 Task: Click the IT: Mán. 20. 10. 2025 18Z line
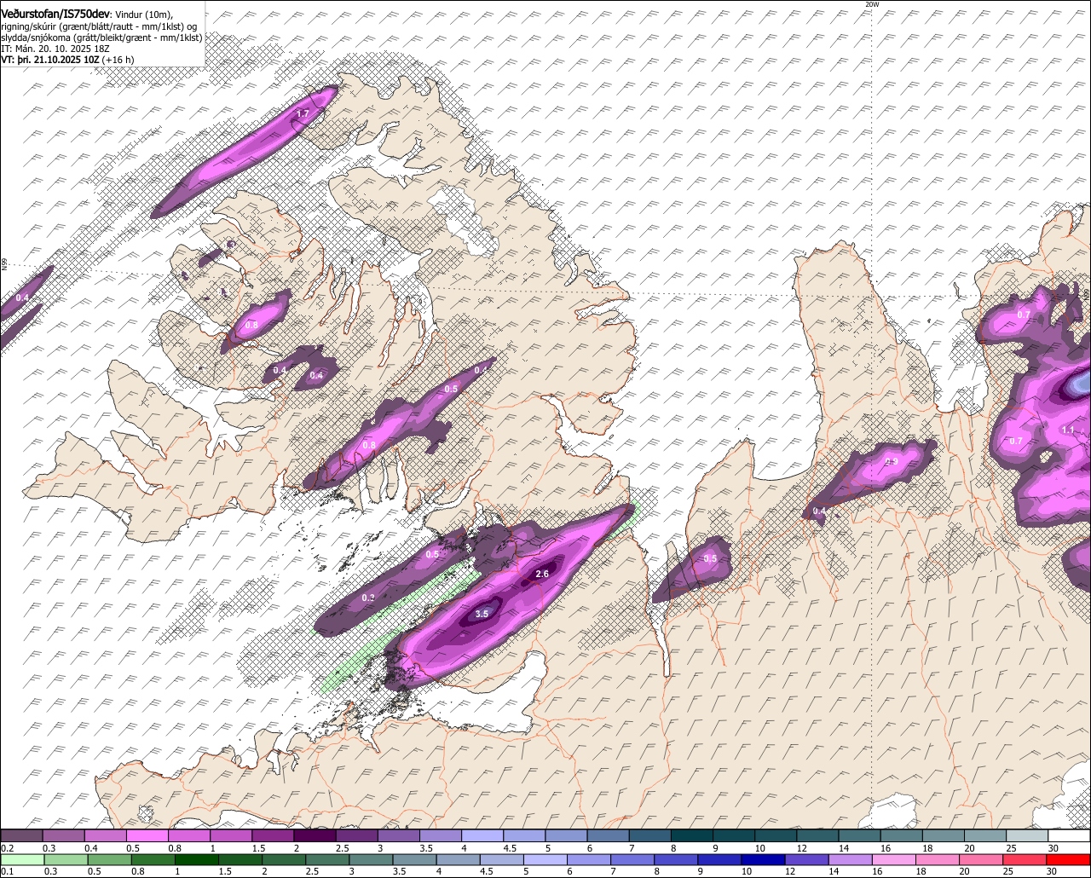click(x=55, y=49)
